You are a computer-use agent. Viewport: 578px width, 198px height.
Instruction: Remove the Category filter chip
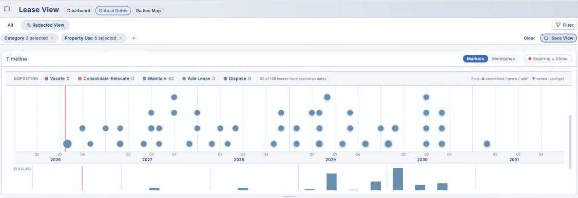coord(52,38)
